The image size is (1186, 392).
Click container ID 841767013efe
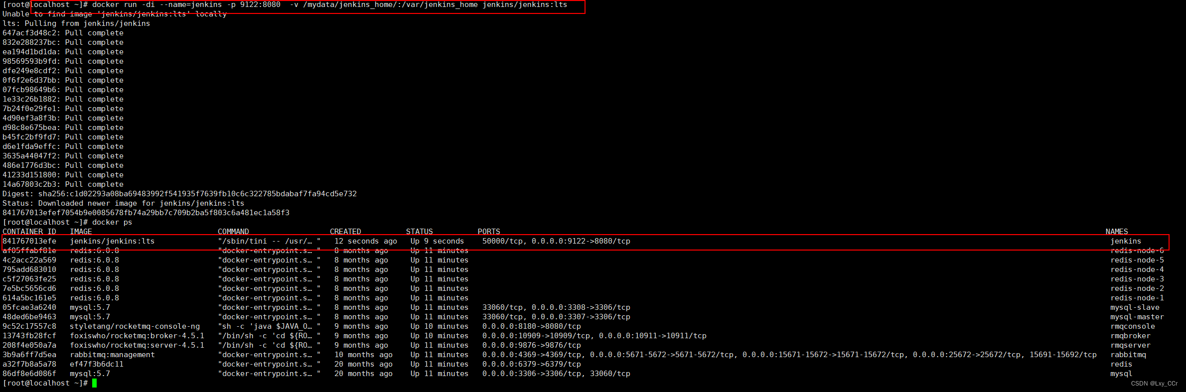click(29, 241)
